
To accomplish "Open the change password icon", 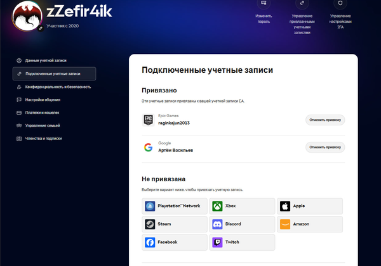I will tap(263, 4).
